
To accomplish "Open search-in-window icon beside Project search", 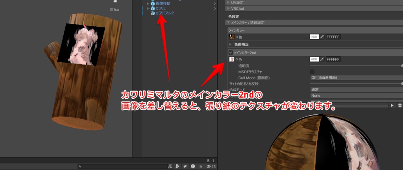I will 170,166.
